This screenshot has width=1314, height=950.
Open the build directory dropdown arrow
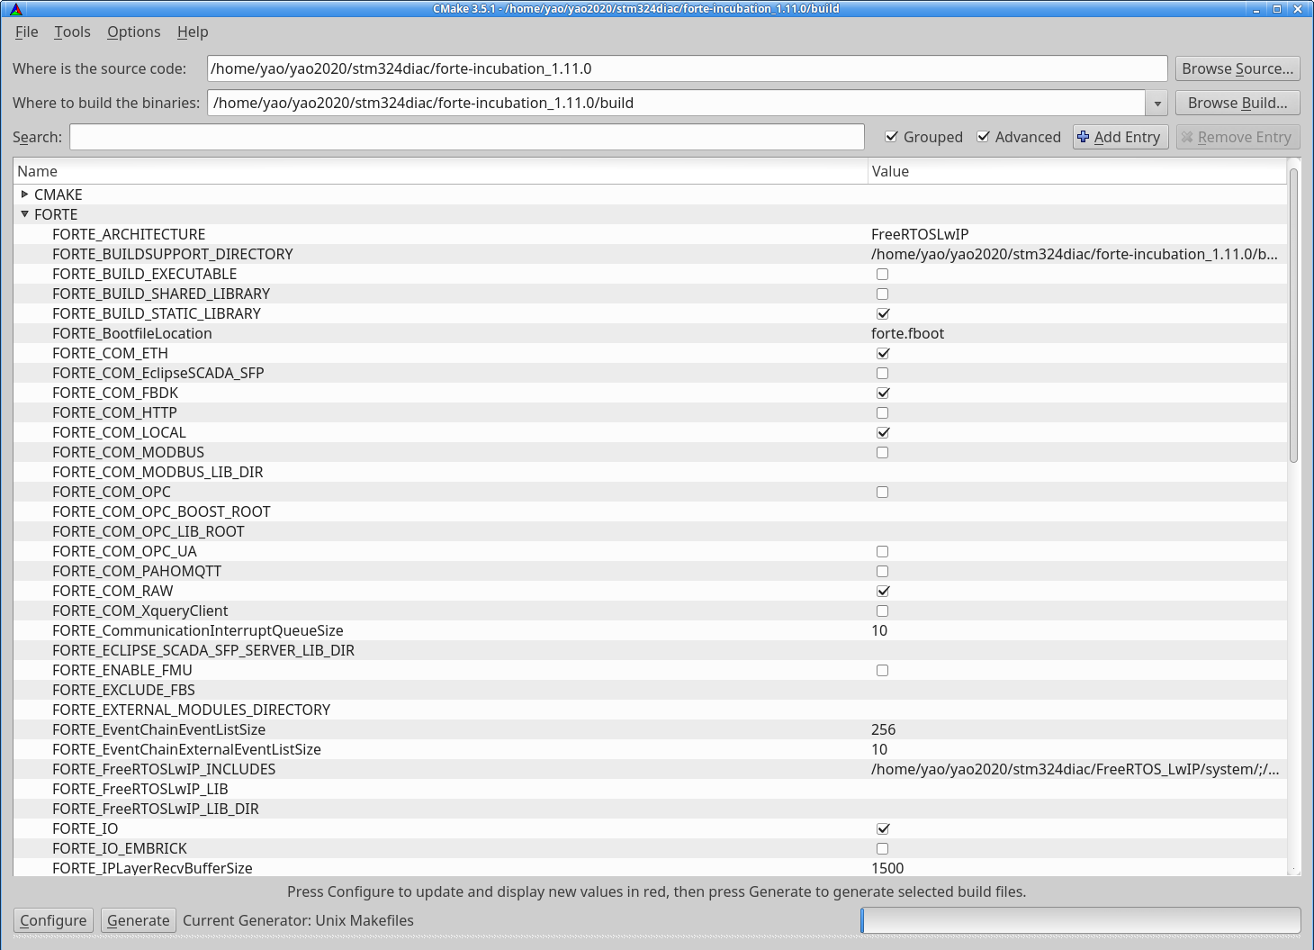pyautogui.click(x=1156, y=103)
